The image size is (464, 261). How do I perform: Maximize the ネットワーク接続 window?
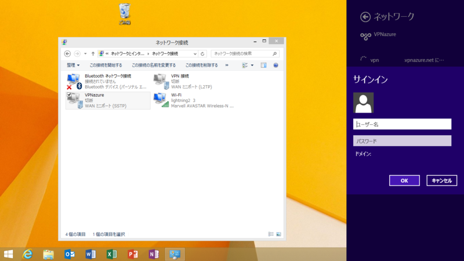[x=264, y=41]
